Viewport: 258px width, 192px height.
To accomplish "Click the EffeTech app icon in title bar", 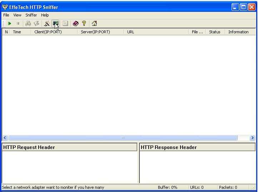I will (5, 7).
